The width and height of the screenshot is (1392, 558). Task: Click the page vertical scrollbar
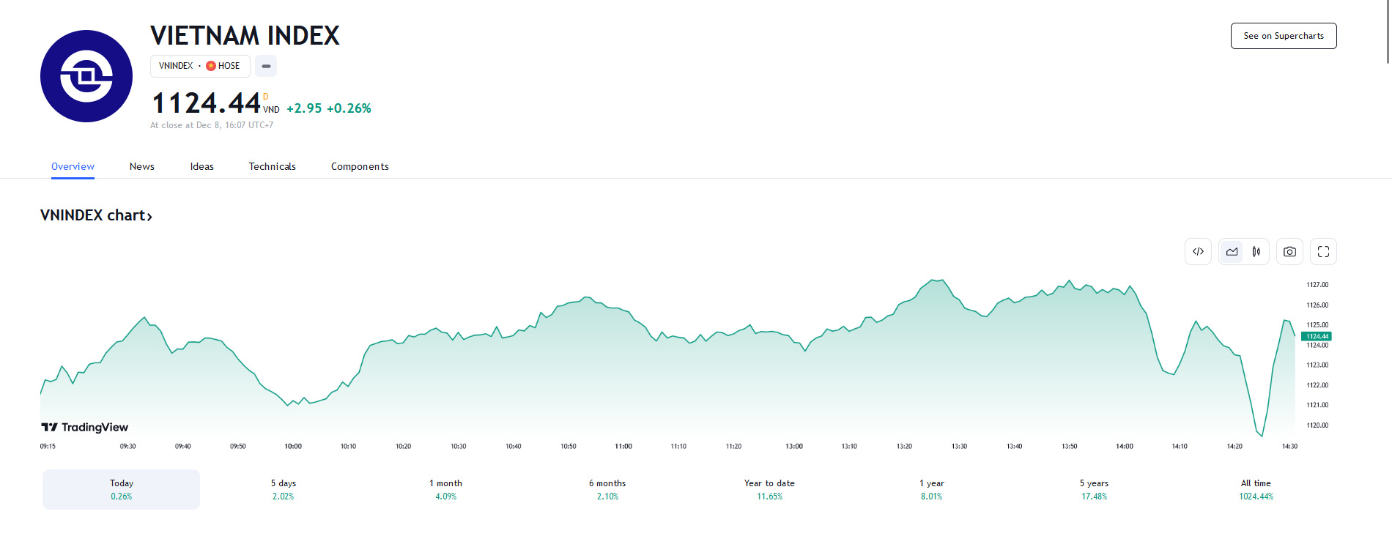pyautogui.click(x=1388, y=33)
